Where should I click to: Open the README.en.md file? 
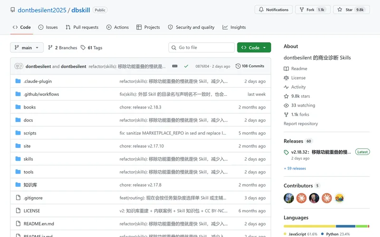coord(39,224)
